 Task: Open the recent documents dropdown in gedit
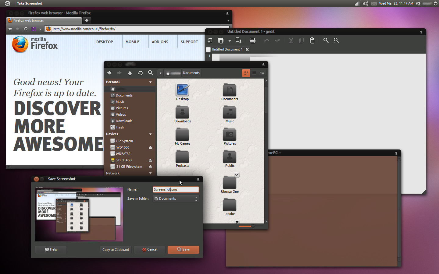click(x=230, y=40)
